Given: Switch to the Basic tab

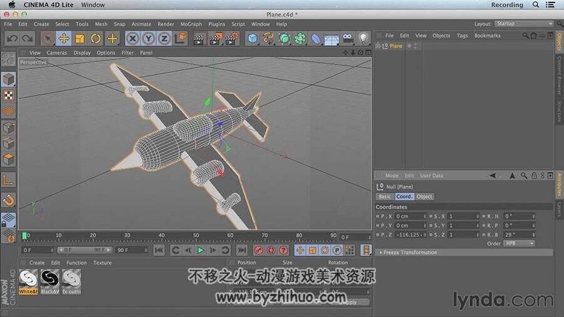Looking at the screenshot, I should point(385,197).
